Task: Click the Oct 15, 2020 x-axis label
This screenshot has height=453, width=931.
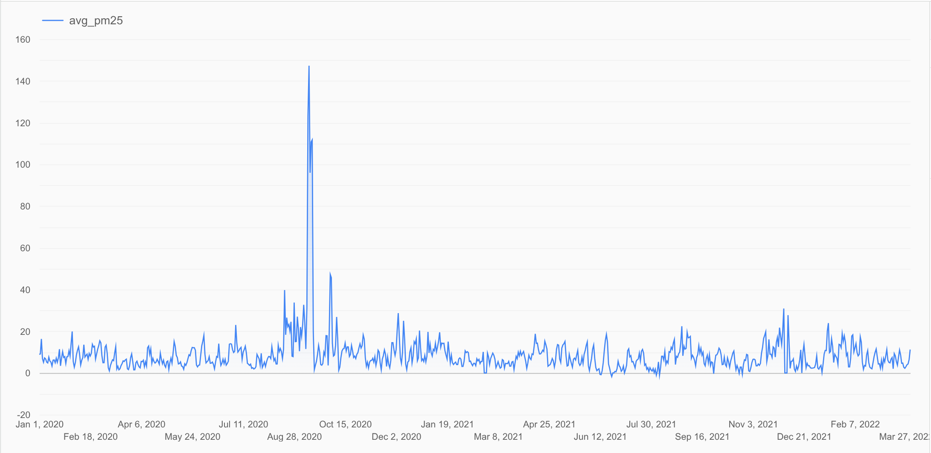Action: [x=346, y=424]
